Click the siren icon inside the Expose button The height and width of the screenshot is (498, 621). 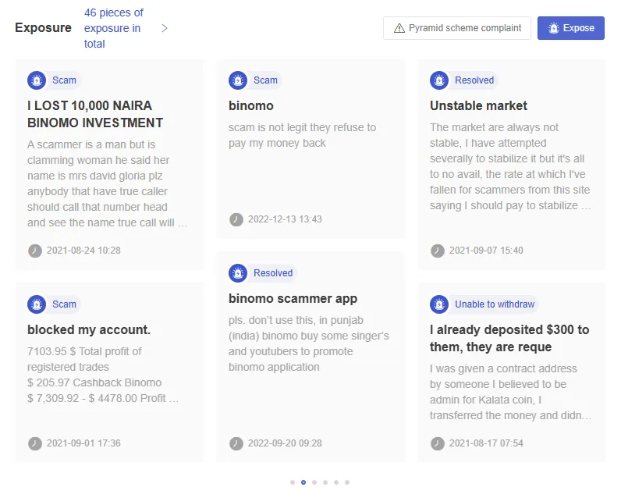click(x=554, y=28)
